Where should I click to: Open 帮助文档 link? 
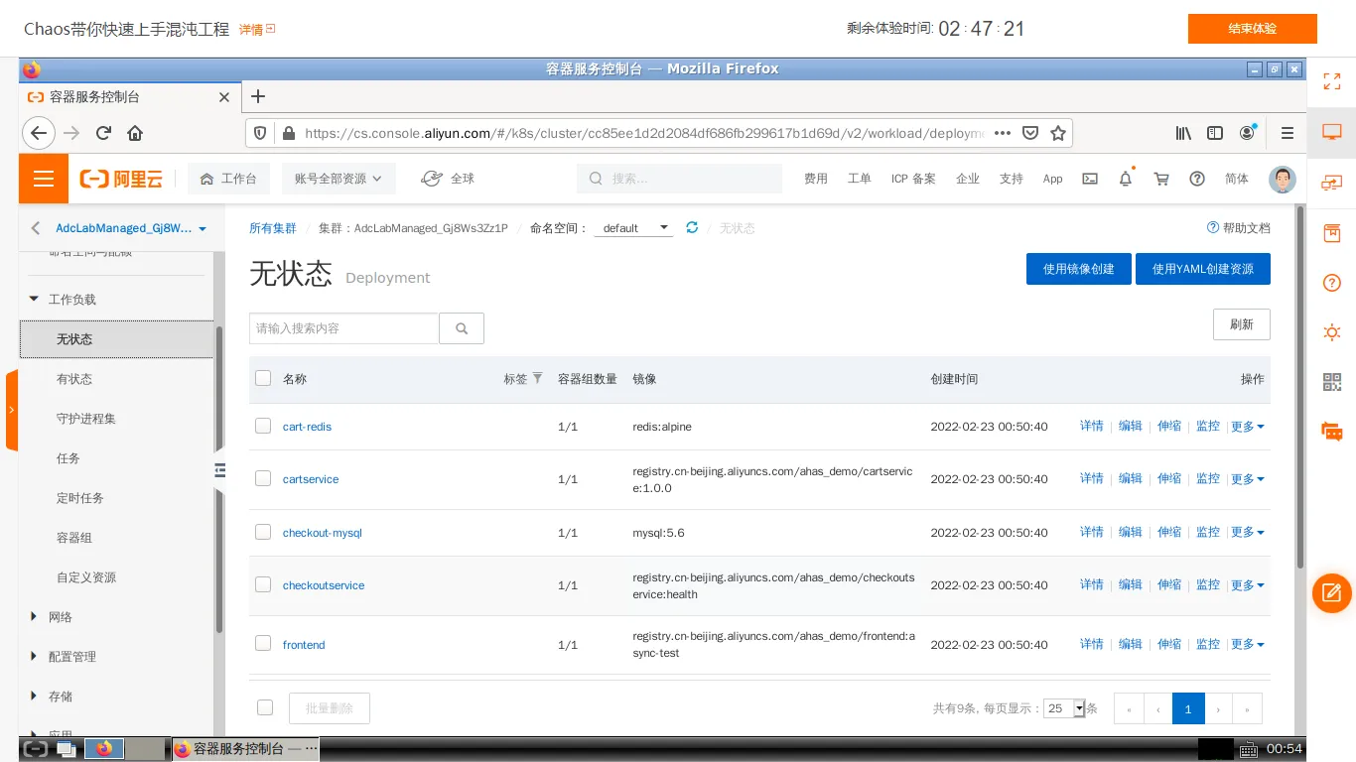click(x=1239, y=228)
